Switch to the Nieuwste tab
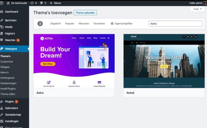The height and width of the screenshot is (128, 207). click(84, 23)
